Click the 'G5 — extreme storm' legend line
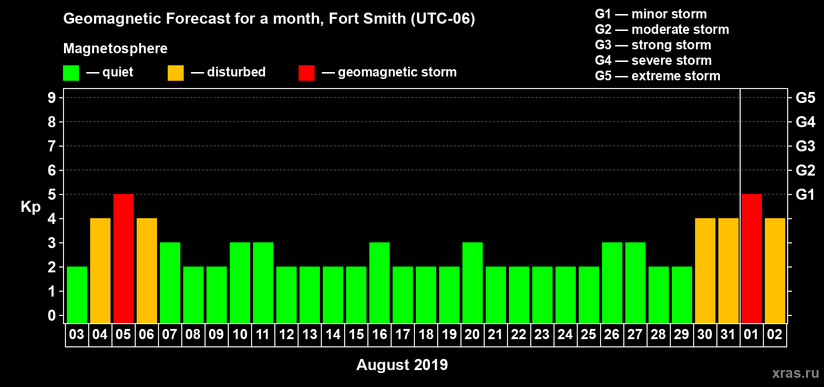 tap(658, 76)
